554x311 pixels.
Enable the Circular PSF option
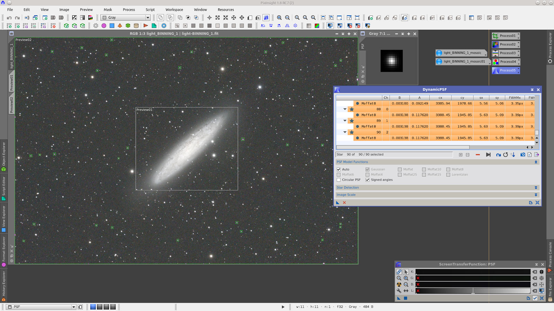point(339,180)
